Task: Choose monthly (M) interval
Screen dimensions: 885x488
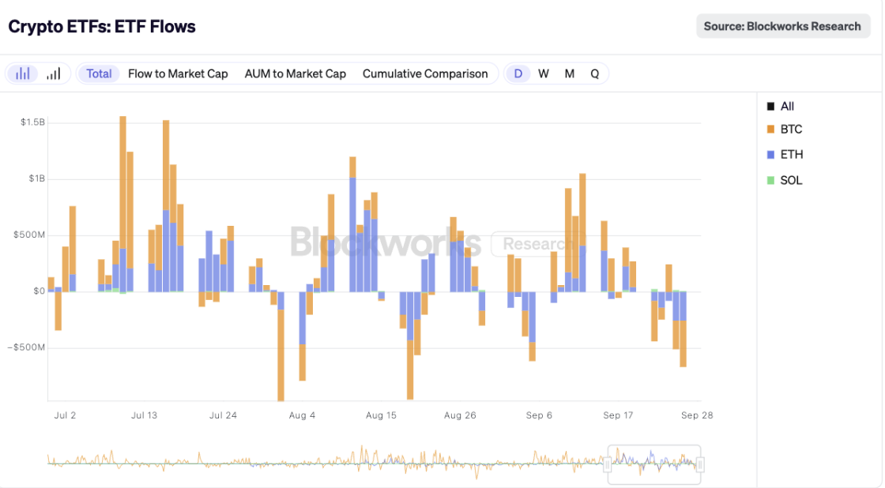Action: point(570,73)
